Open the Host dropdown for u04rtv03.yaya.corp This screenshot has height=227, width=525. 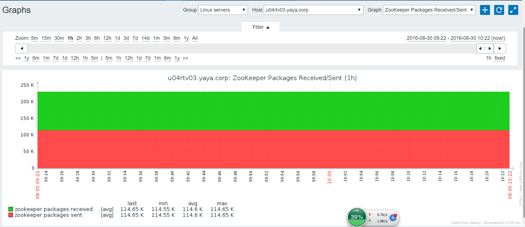point(313,10)
